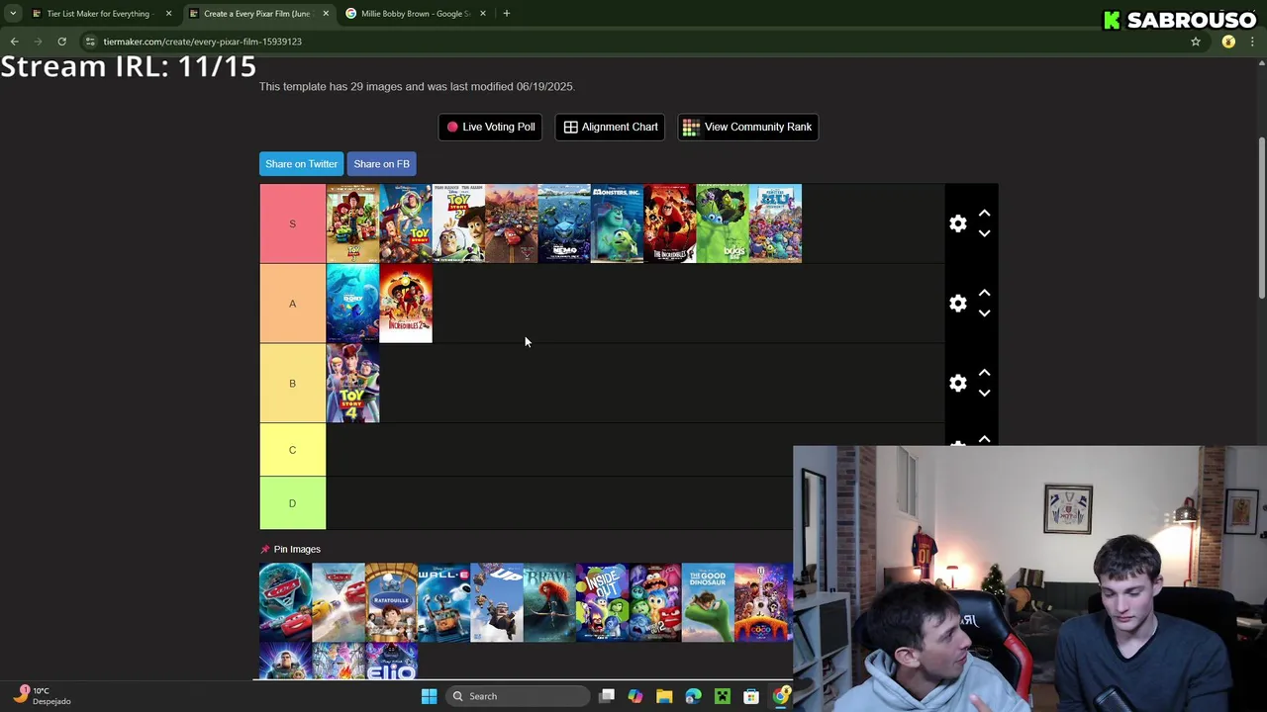The height and width of the screenshot is (712, 1267).
Task: Go back to previous page
Action: [x=14, y=42]
